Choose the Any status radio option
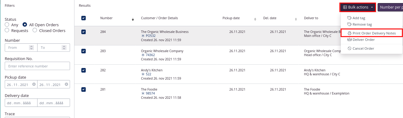403x118 pixels. [x=7, y=24]
